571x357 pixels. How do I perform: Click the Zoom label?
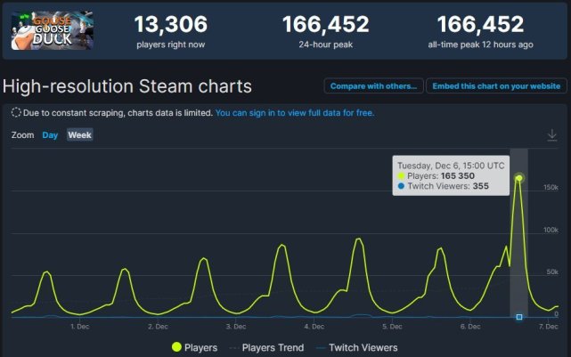[x=22, y=135]
